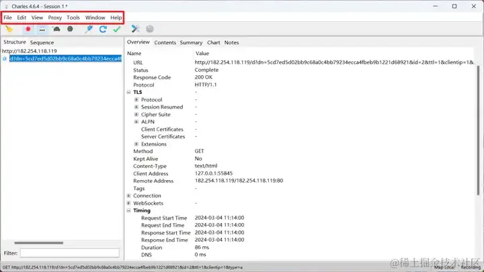Viewport: 484px width, 272px height.
Task: Click the GET URL status bar text
Action: [x=122, y=267]
